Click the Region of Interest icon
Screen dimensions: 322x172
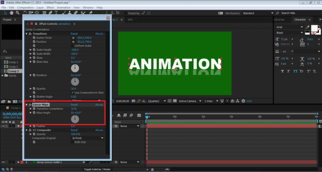(169, 101)
